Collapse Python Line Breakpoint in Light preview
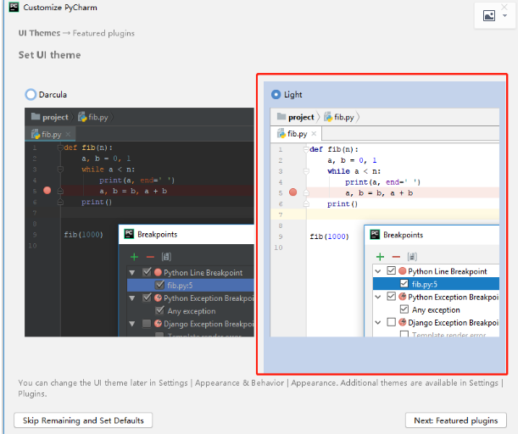The image size is (518, 434). tap(378, 271)
